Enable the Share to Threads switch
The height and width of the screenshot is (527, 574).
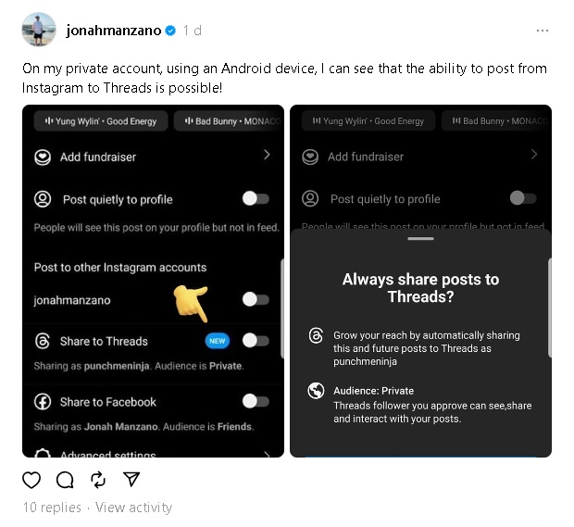[255, 341]
